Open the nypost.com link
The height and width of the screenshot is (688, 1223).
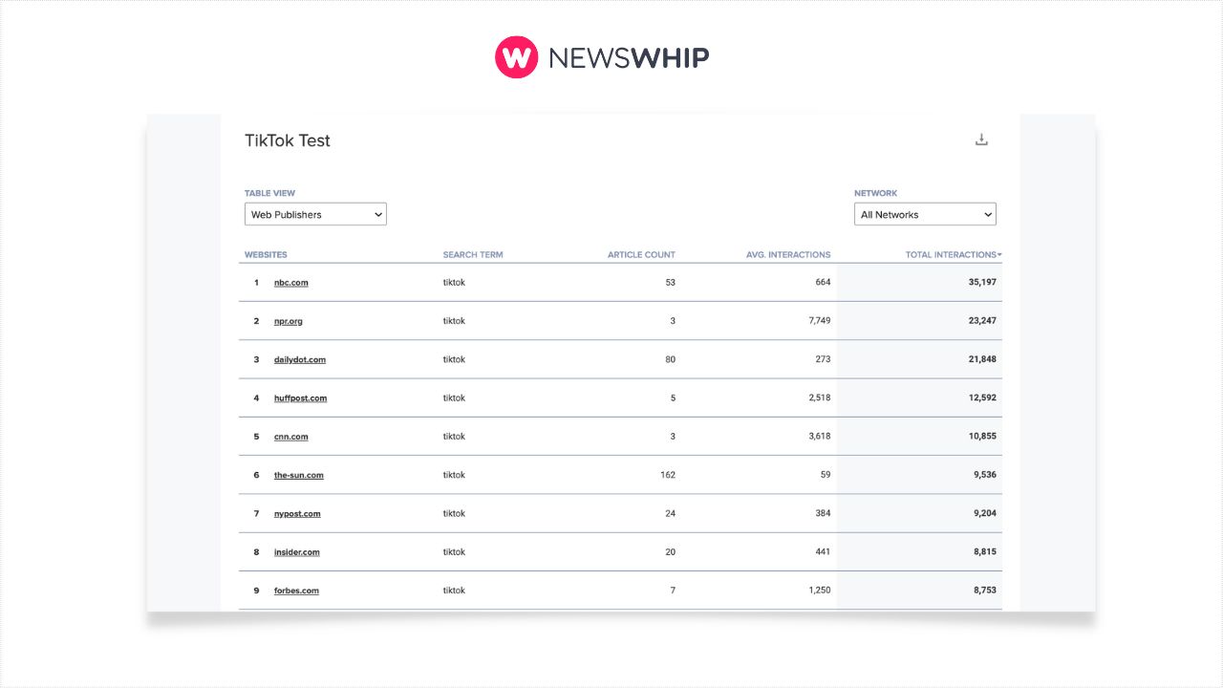pyautogui.click(x=297, y=513)
